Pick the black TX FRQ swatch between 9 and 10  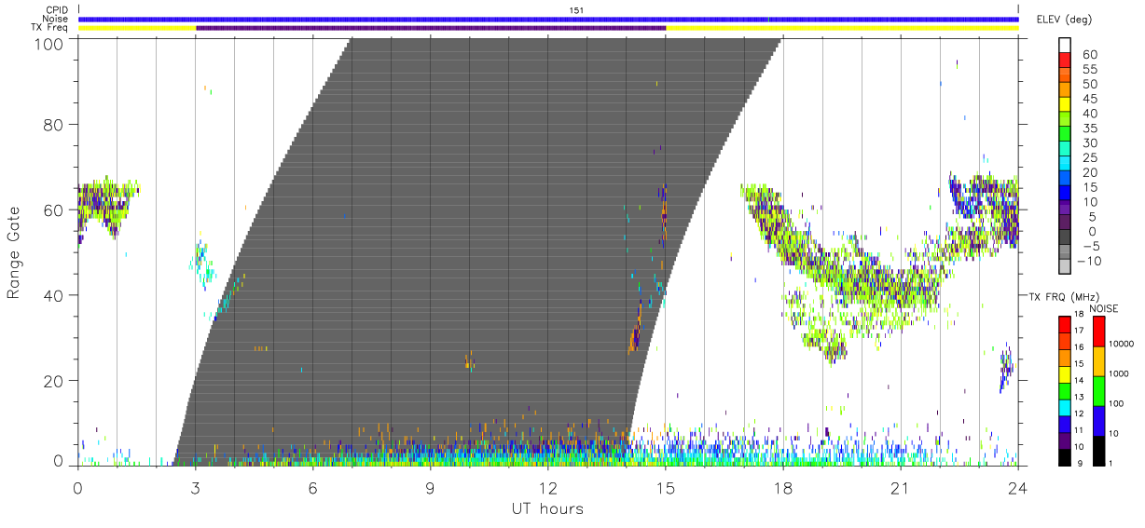pyautogui.click(x=1064, y=456)
